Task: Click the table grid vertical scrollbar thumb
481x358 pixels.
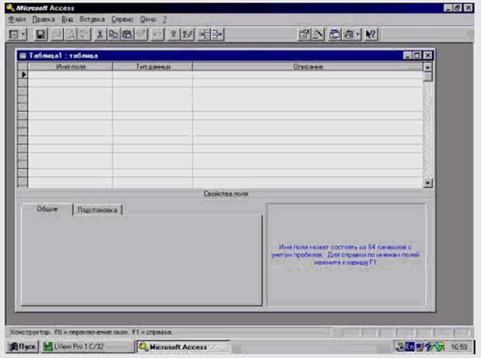Action: 427,76
